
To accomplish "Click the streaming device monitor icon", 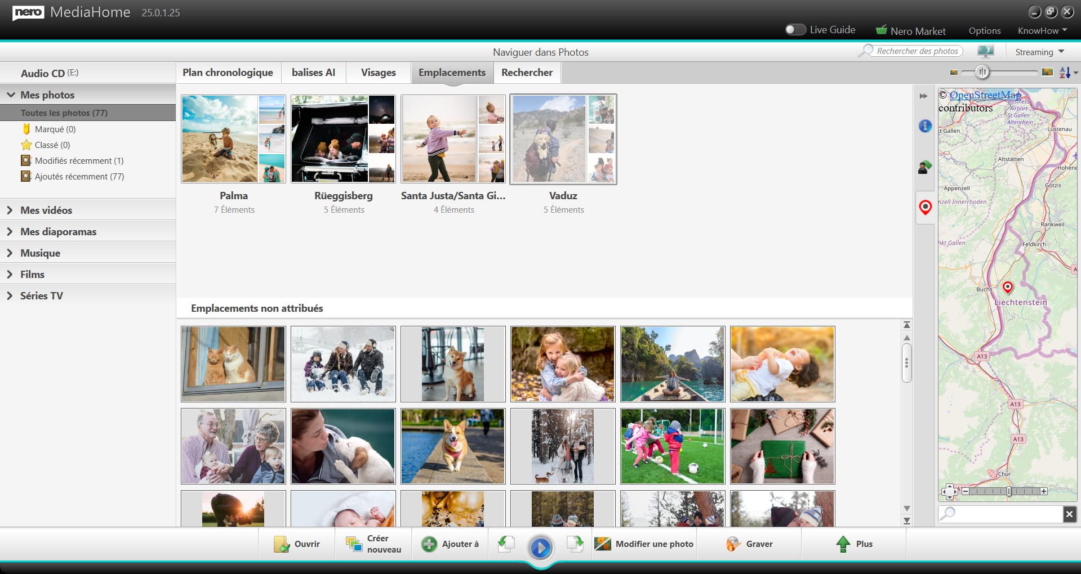I will point(985,52).
